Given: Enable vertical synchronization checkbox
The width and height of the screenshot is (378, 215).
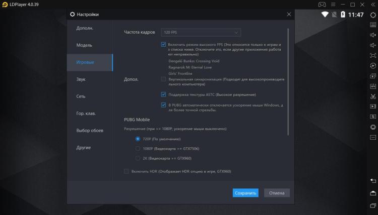Looking at the screenshot, I should point(163,79).
